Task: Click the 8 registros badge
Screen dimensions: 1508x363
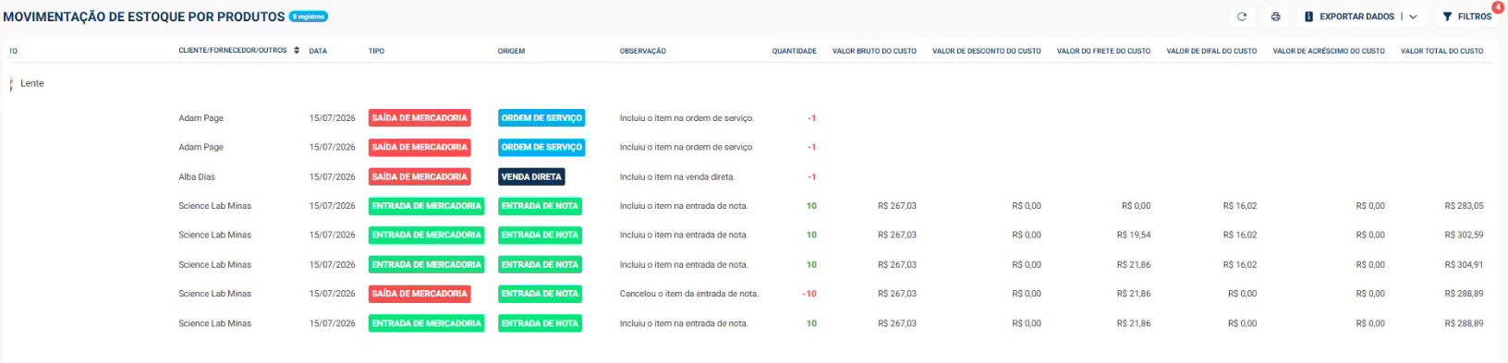Action: (x=309, y=17)
